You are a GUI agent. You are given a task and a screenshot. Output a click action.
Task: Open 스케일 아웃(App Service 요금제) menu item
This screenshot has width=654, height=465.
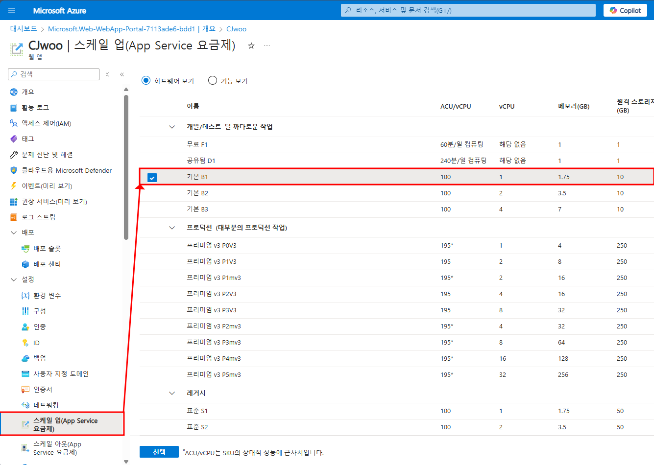62,448
